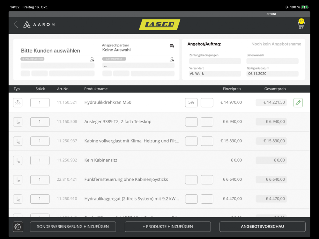Click first discount box for Funkfernsteuerung row

pyautogui.click(x=191, y=180)
